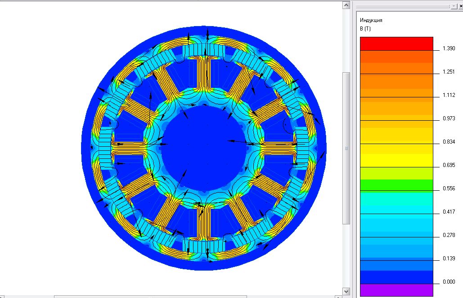Screen dimensions: 463x298
Task: Open the legend panel dropdown arrow
Action: 453,6
